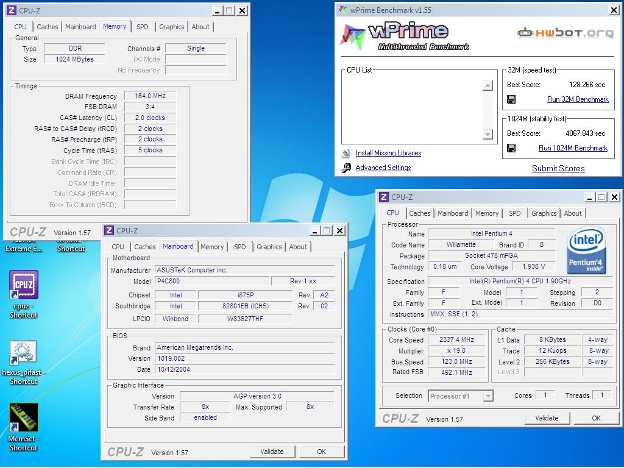This screenshot has width=624, height=468.
Task: Switch to CPU tab in Memory window
Action: (20, 27)
